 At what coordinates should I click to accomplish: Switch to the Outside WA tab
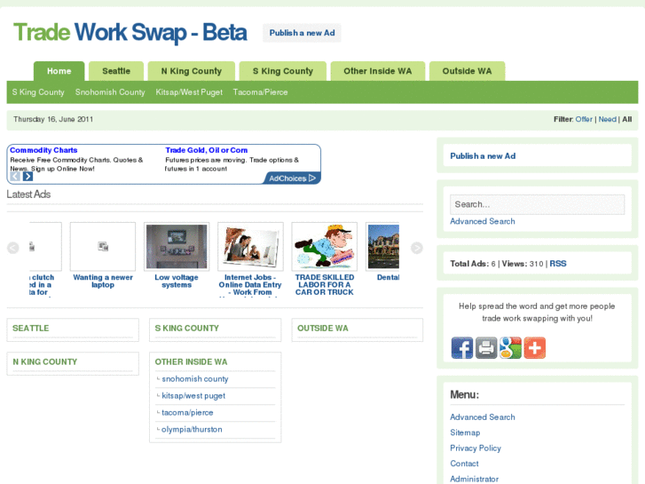(x=467, y=71)
